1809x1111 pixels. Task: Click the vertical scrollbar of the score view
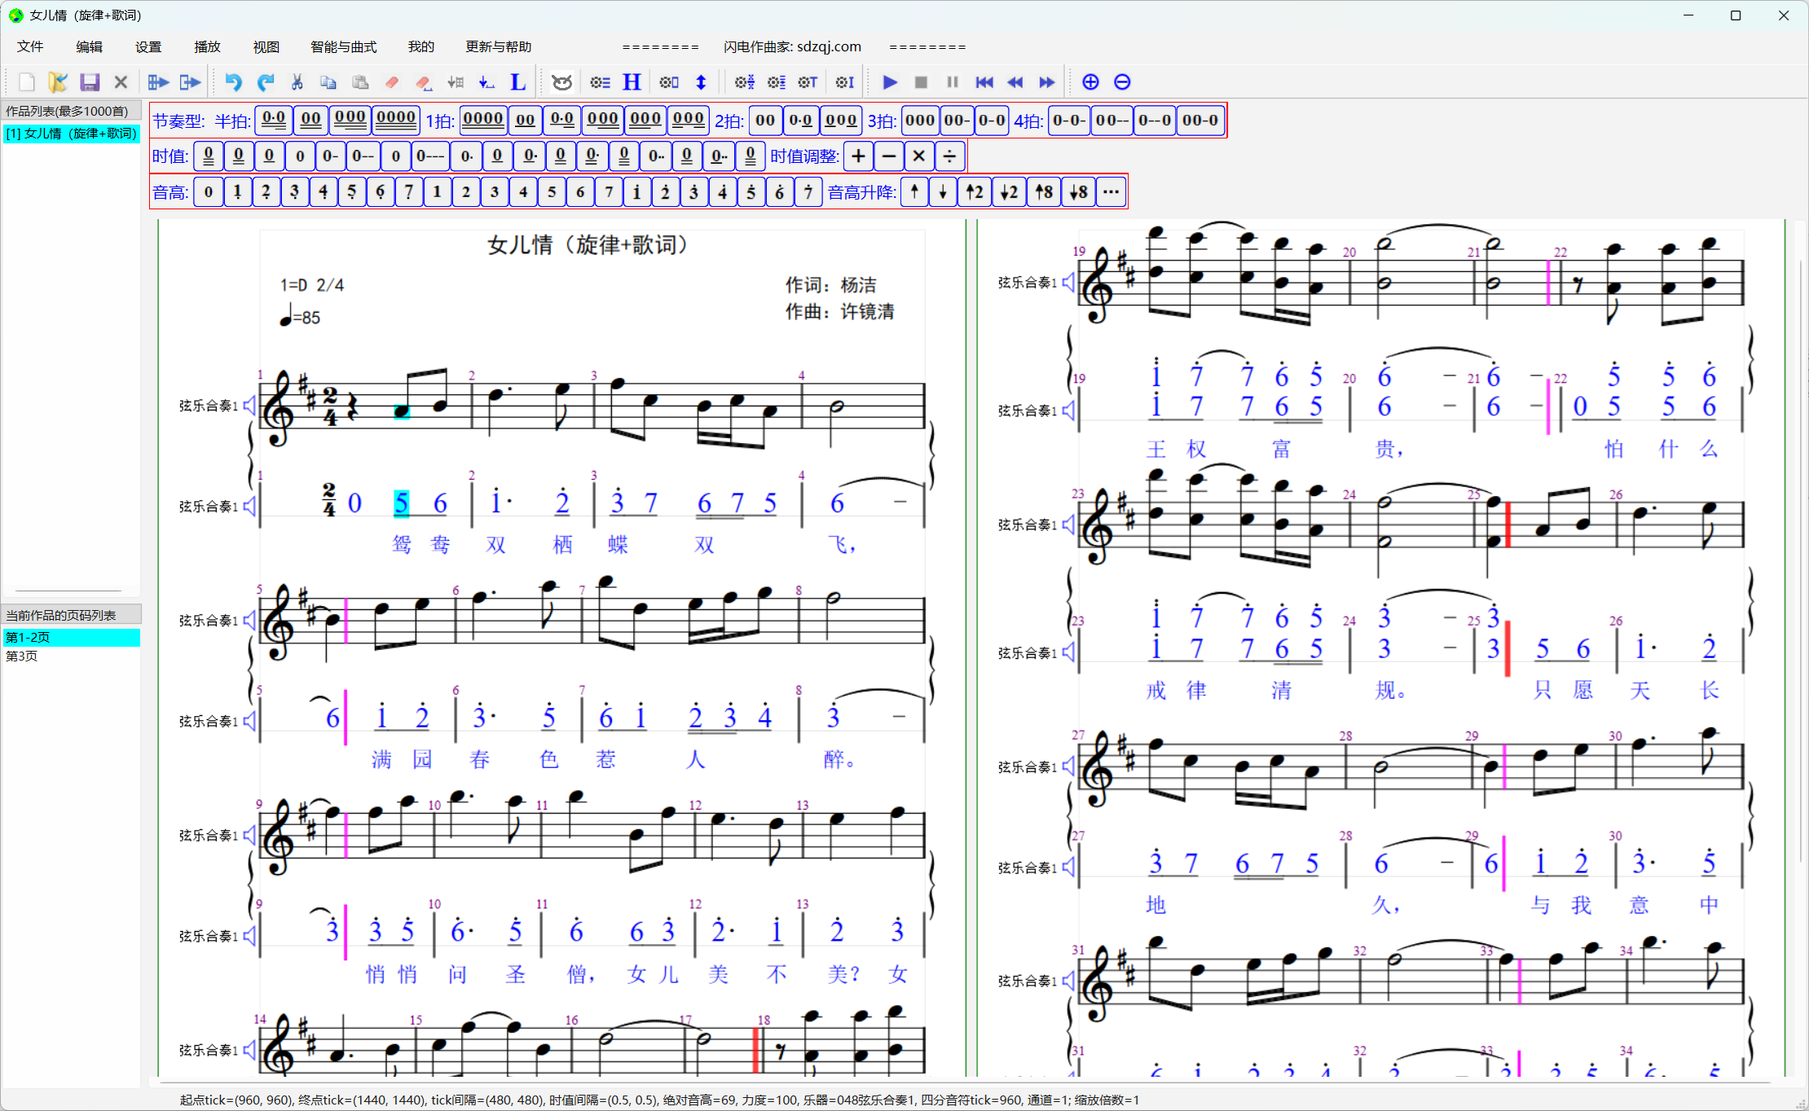click(x=1802, y=562)
